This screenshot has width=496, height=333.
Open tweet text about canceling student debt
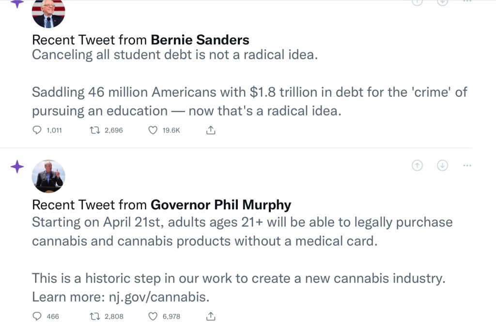tap(174, 54)
